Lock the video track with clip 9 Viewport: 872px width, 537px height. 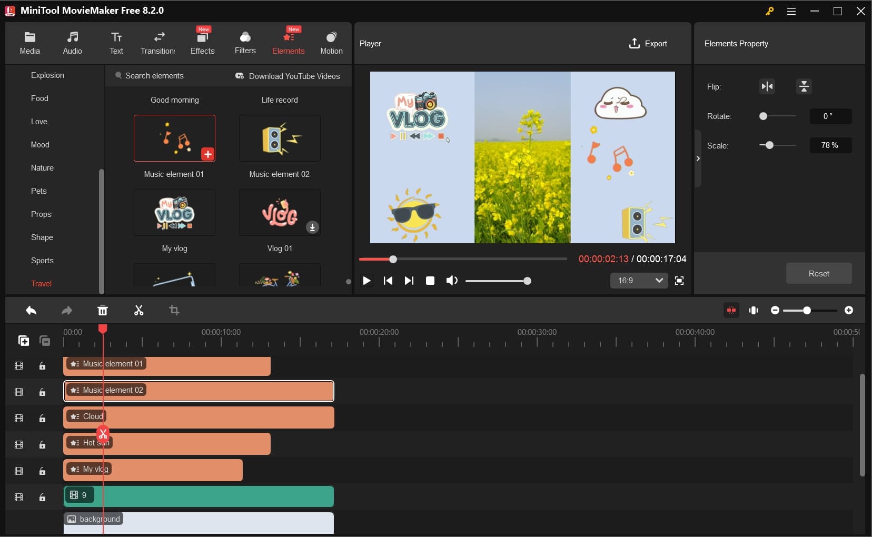coord(43,498)
